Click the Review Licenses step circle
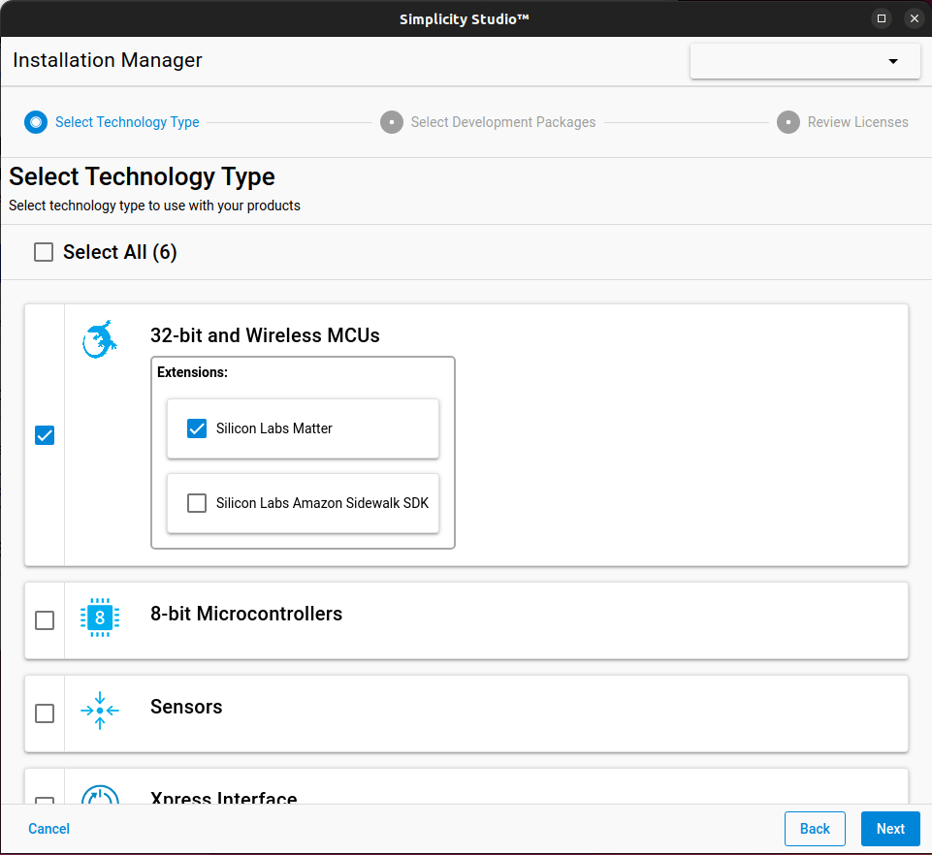Image resolution: width=932 pixels, height=855 pixels. click(x=788, y=122)
